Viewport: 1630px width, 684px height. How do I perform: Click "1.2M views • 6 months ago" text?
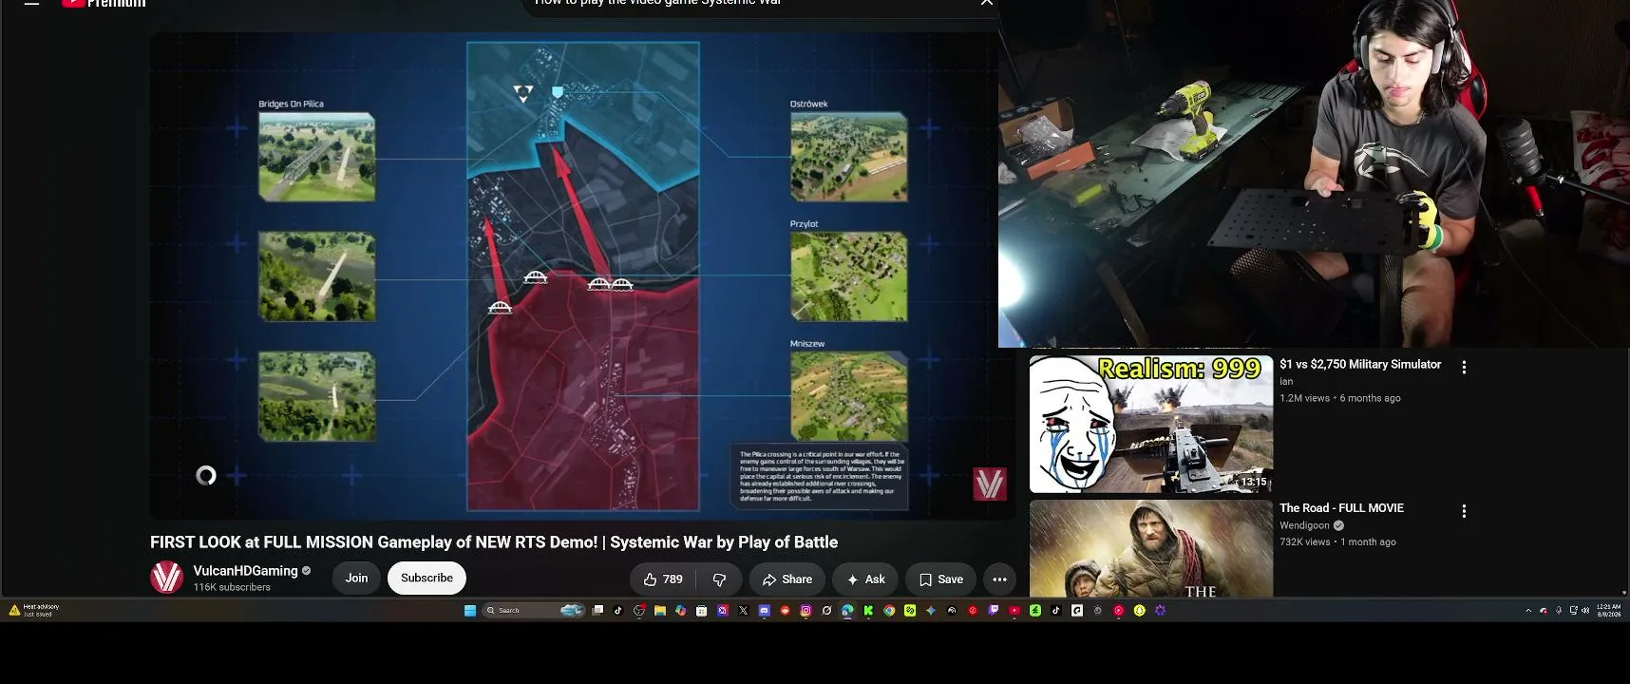(1340, 398)
